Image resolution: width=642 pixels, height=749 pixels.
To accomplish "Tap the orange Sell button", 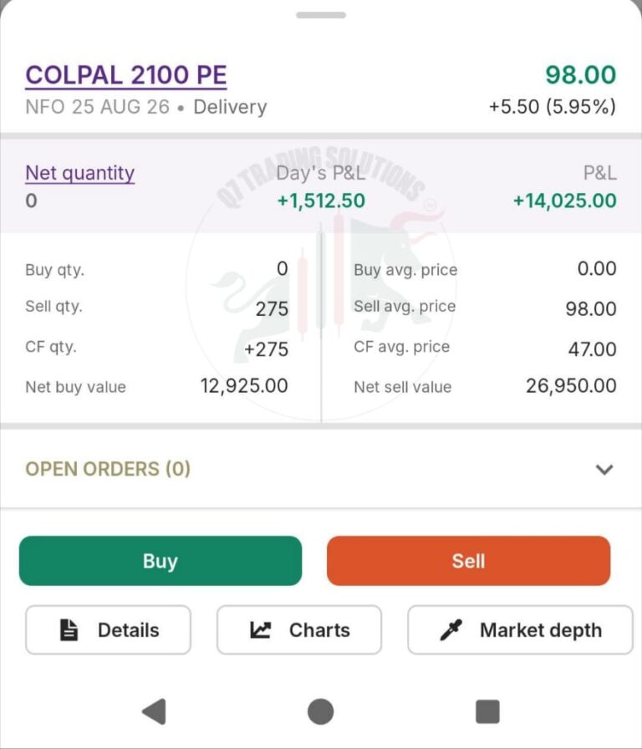I will [469, 561].
